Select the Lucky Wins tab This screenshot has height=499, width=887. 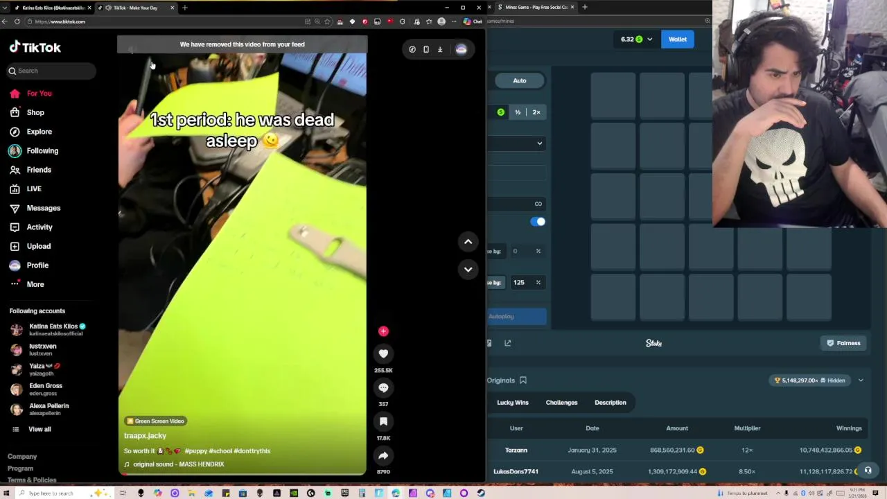[513, 403]
